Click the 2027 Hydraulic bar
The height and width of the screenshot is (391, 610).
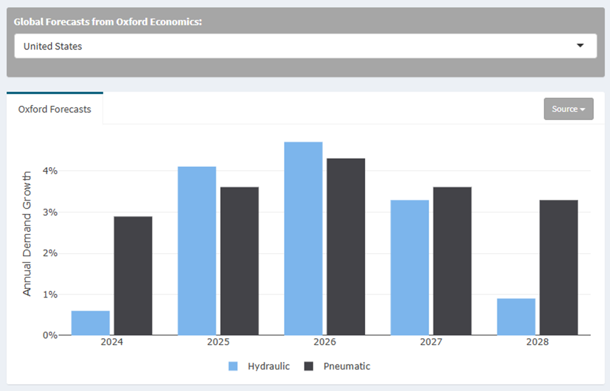(410, 267)
